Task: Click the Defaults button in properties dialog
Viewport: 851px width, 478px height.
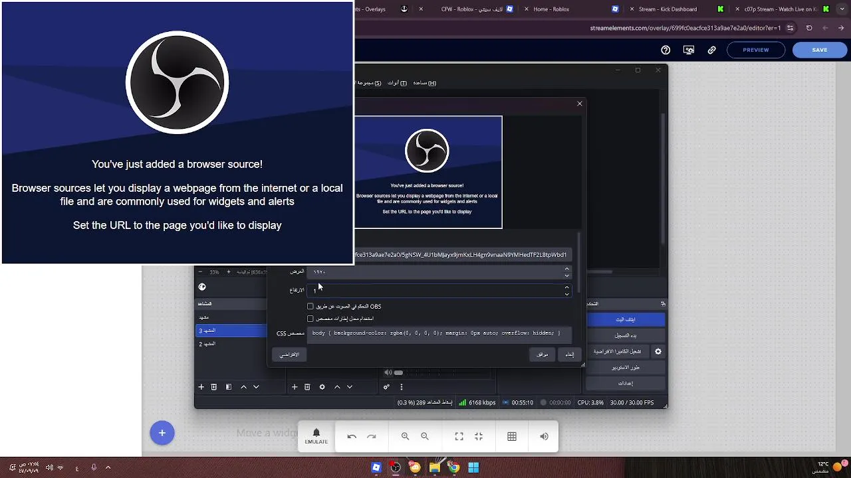Action: coord(289,355)
